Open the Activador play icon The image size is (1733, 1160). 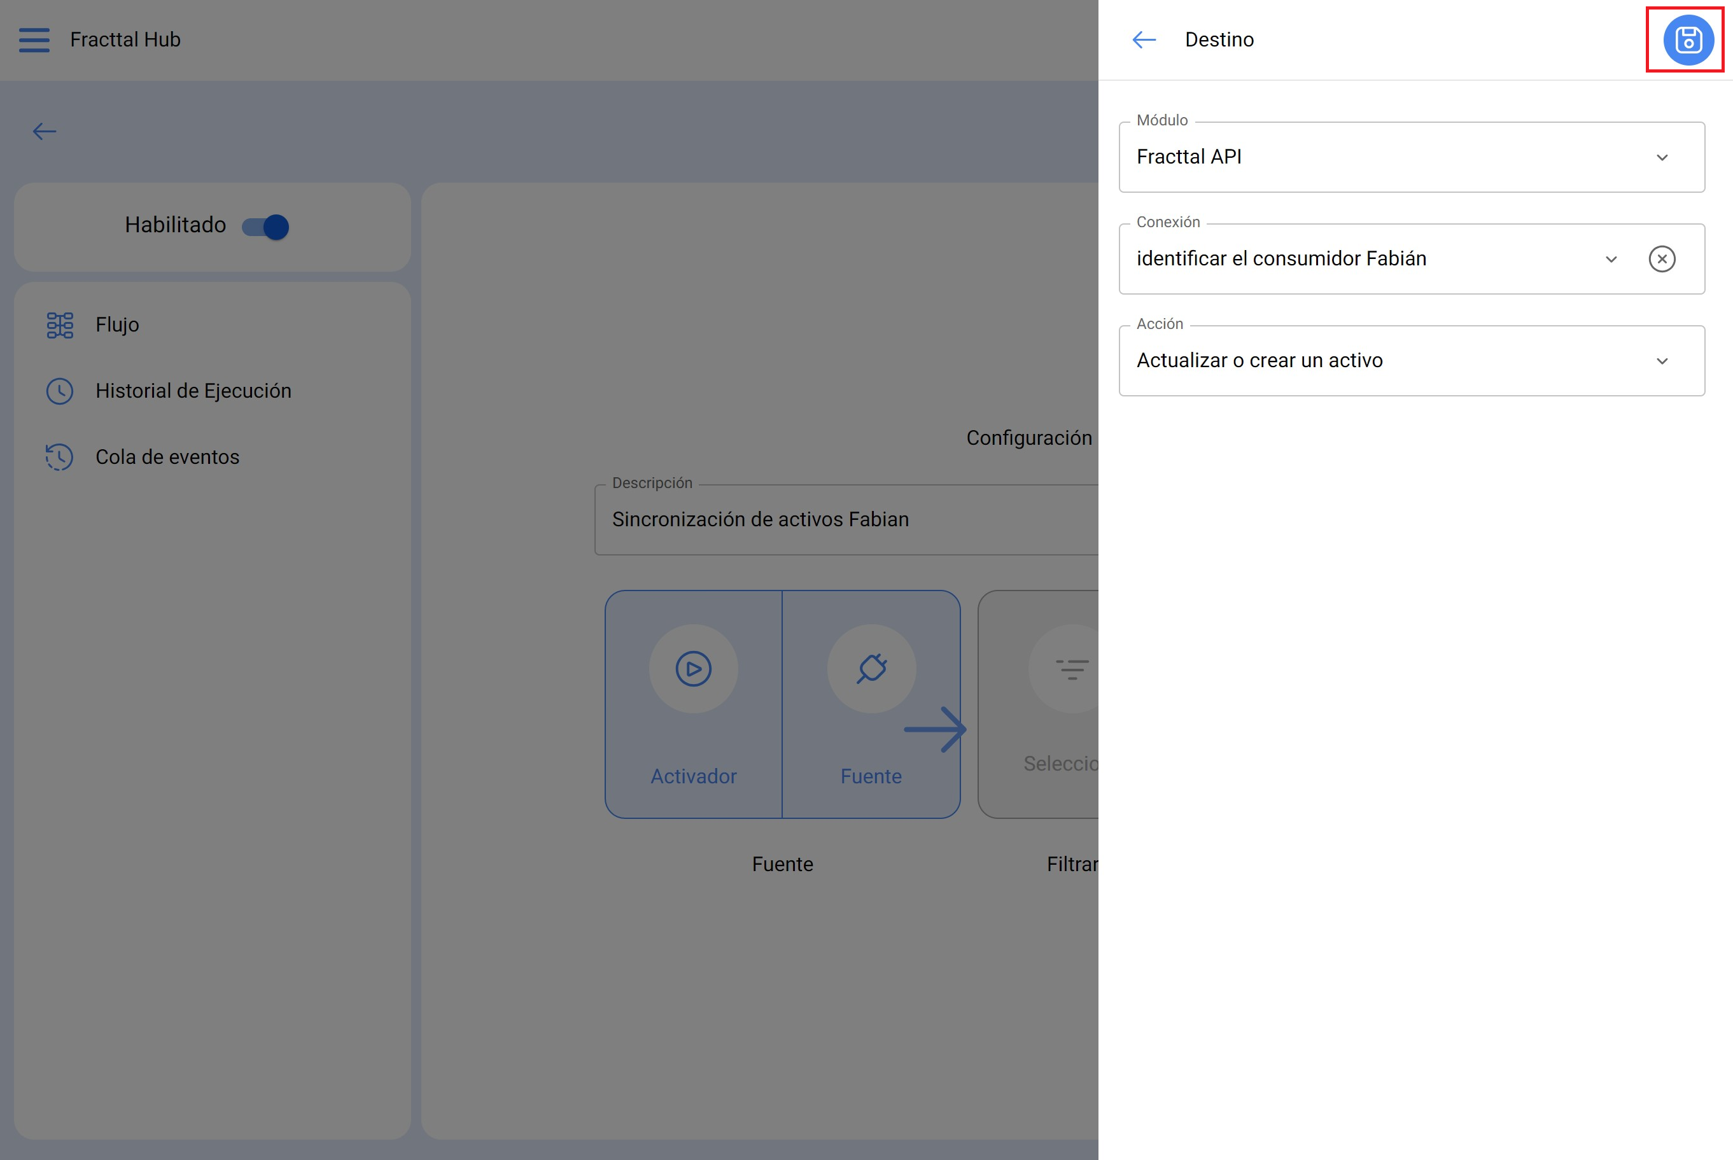tap(693, 669)
